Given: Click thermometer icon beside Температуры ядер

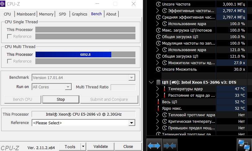Looking at the screenshot, I should point(164,89).
